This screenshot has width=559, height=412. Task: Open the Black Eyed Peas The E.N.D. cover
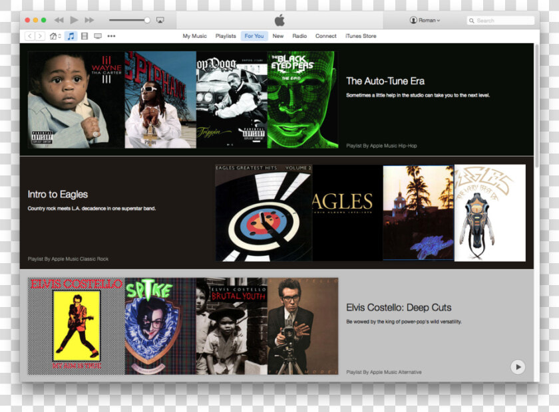[x=303, y=100]
